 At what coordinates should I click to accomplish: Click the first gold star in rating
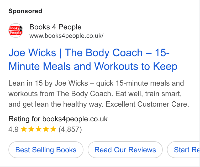[x=24, y=129]
